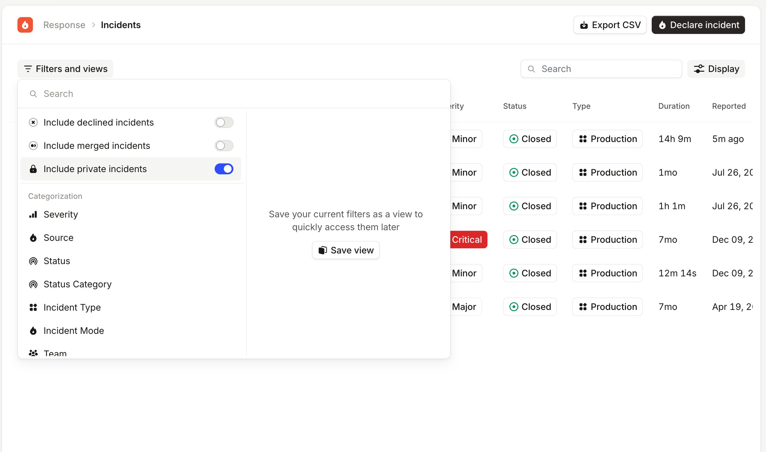Click the filter icon in Filters and views
The image size is (766, 452).
[28, 69]
